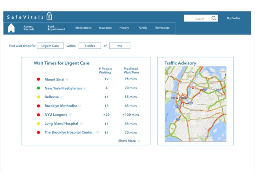Open the Reminders menu
Screen dimensions: 255x181
(162, 28)
